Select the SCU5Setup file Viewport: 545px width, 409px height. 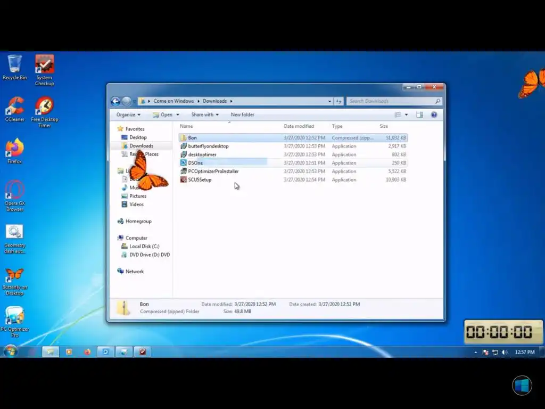(x=293, y=180)
